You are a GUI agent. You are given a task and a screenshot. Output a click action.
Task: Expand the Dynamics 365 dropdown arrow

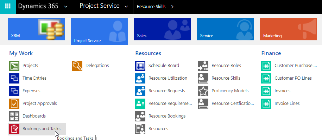[x=66, y=7]
